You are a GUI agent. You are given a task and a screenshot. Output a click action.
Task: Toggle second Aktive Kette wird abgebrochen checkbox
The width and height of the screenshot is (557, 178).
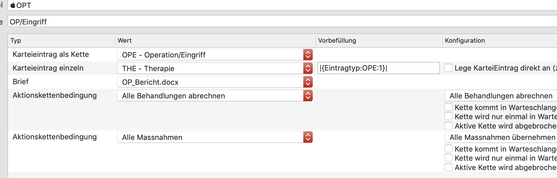[x=448, y=167]
